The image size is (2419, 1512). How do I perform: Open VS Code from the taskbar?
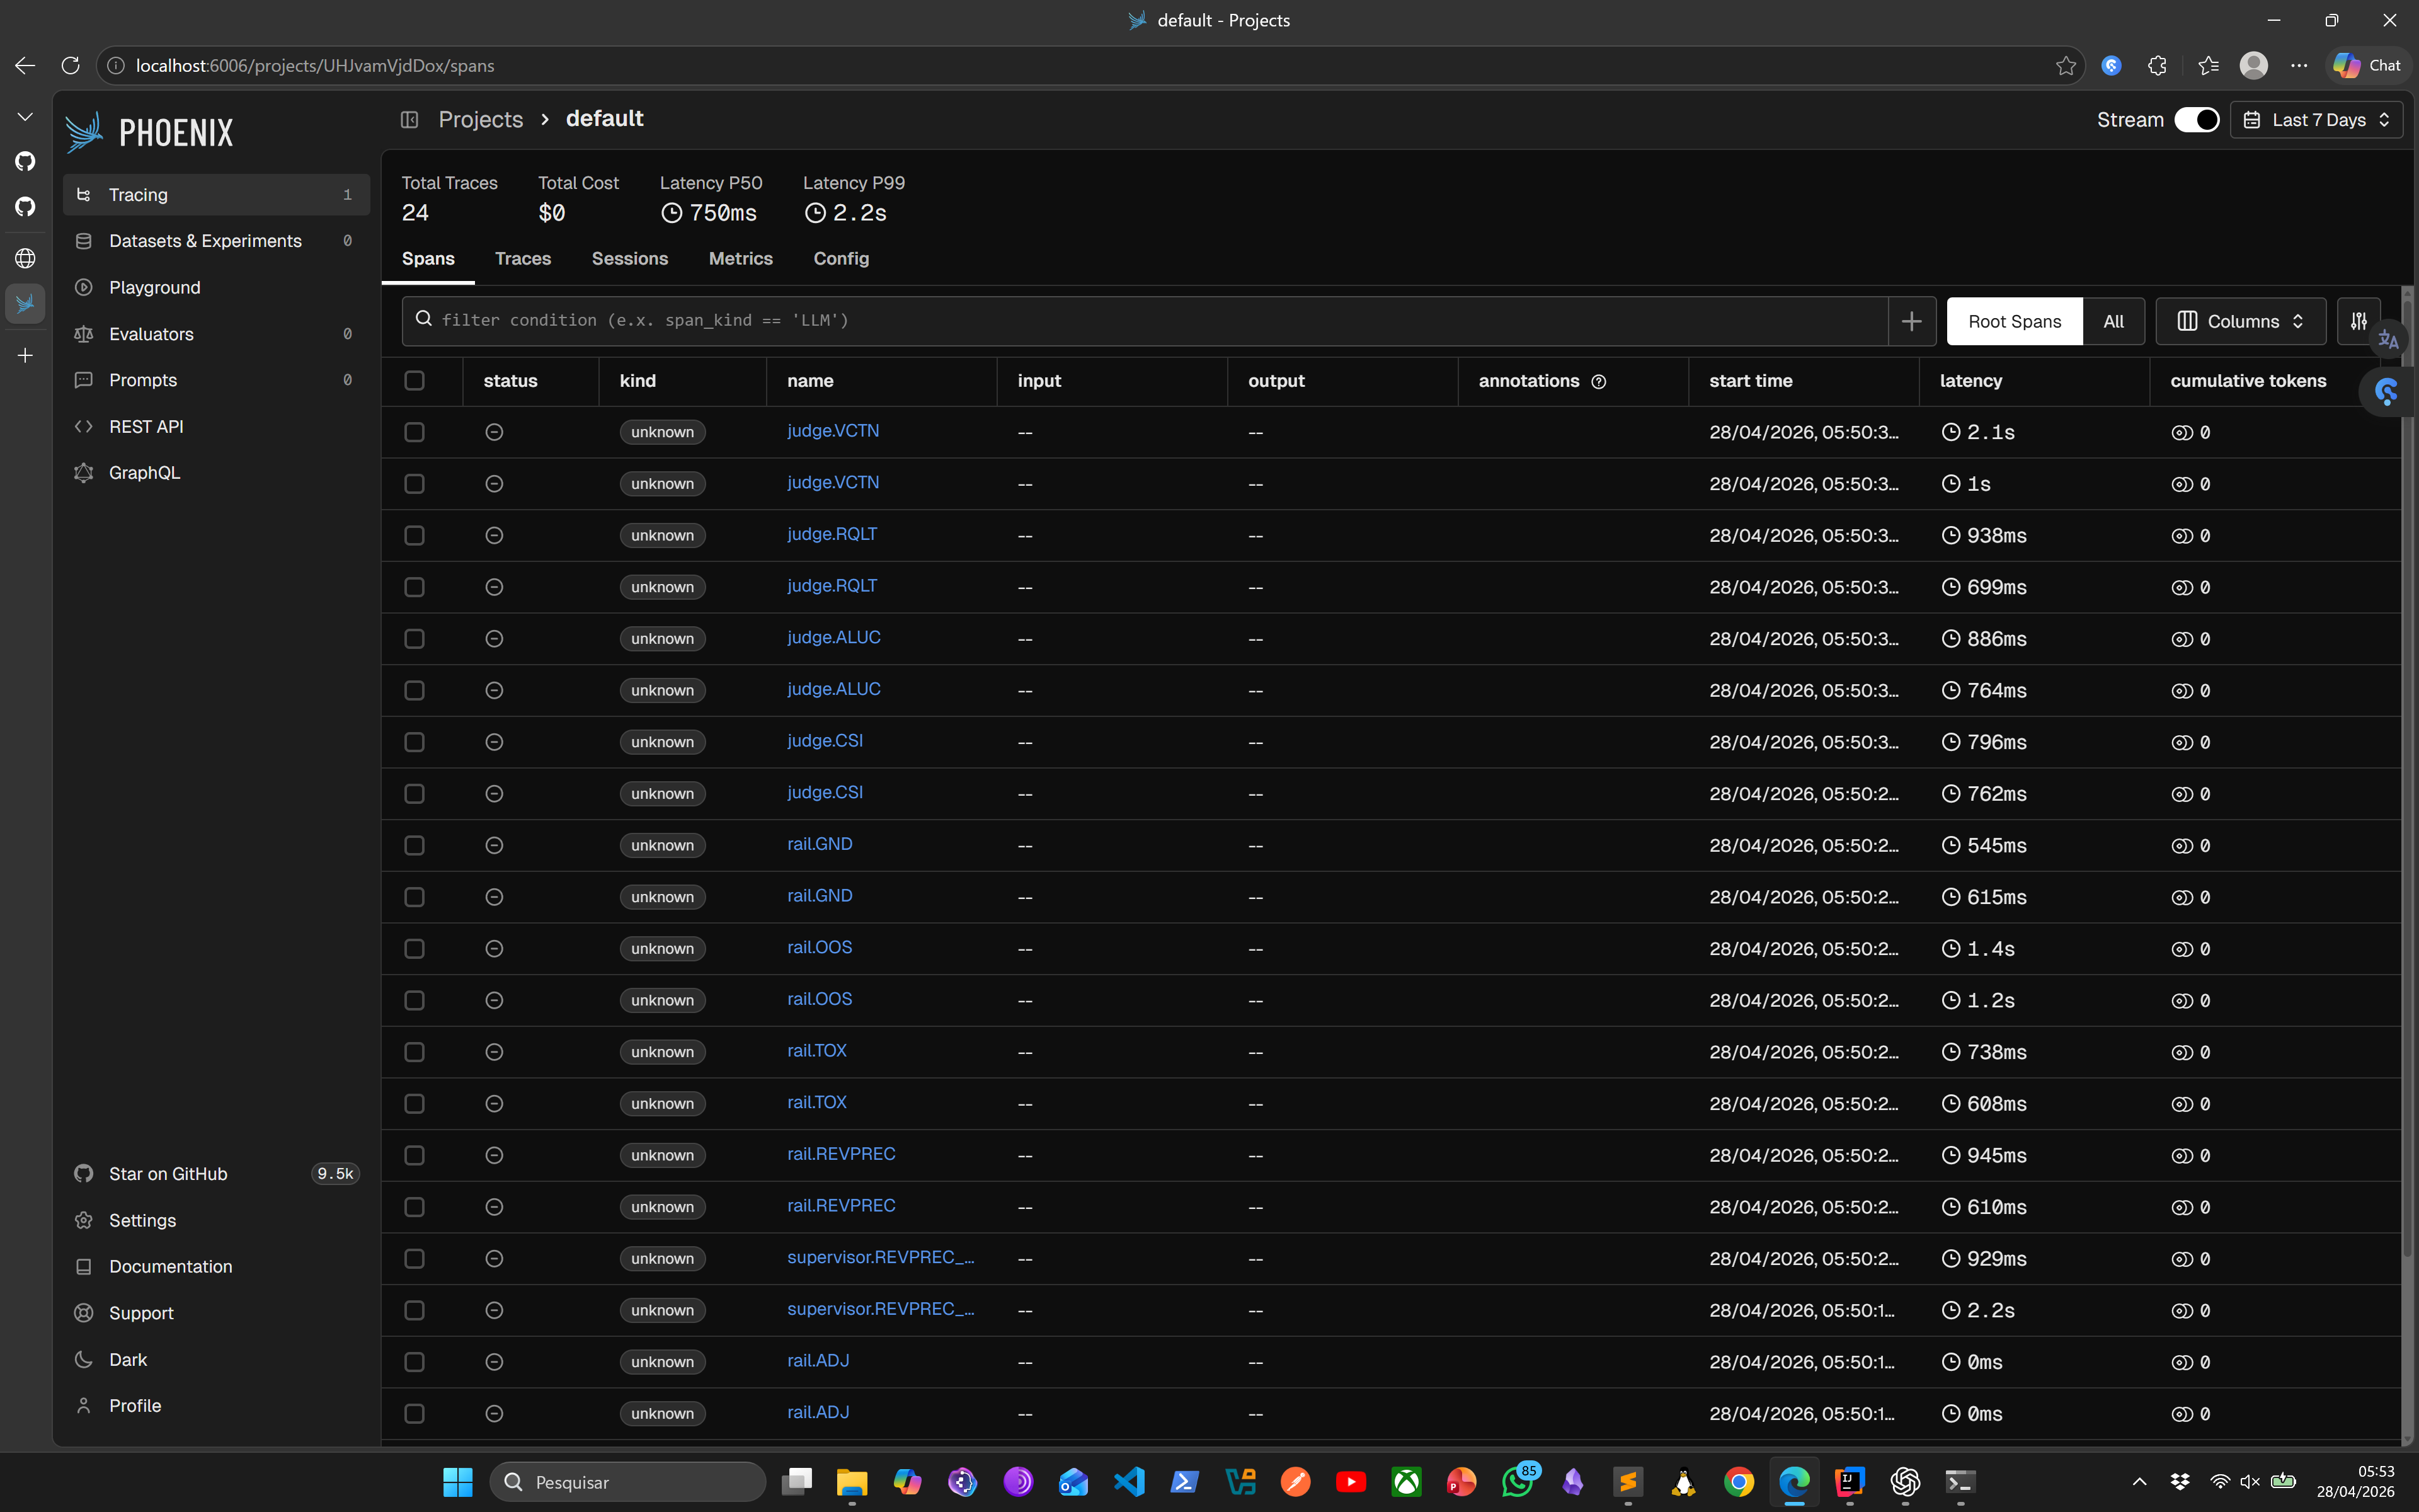tap(1128, 1481)
